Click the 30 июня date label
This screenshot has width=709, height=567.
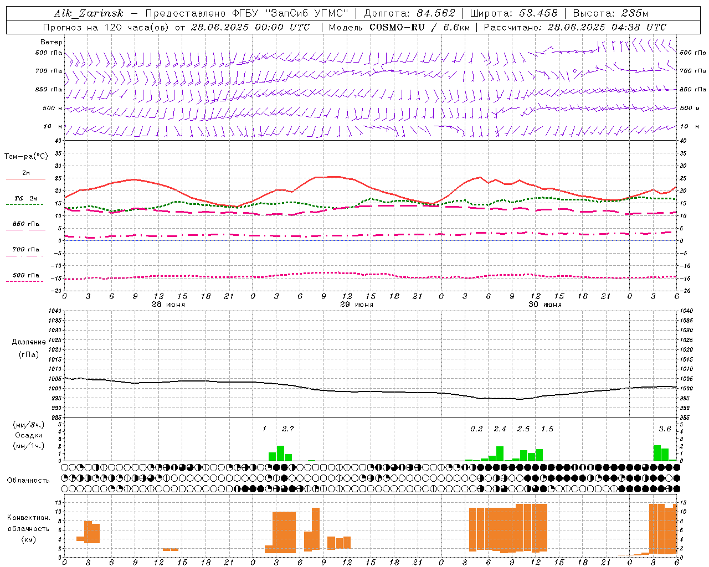[545, 305]
